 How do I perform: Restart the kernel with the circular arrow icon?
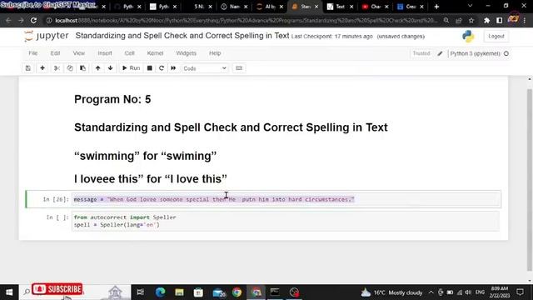pos(162,68)
